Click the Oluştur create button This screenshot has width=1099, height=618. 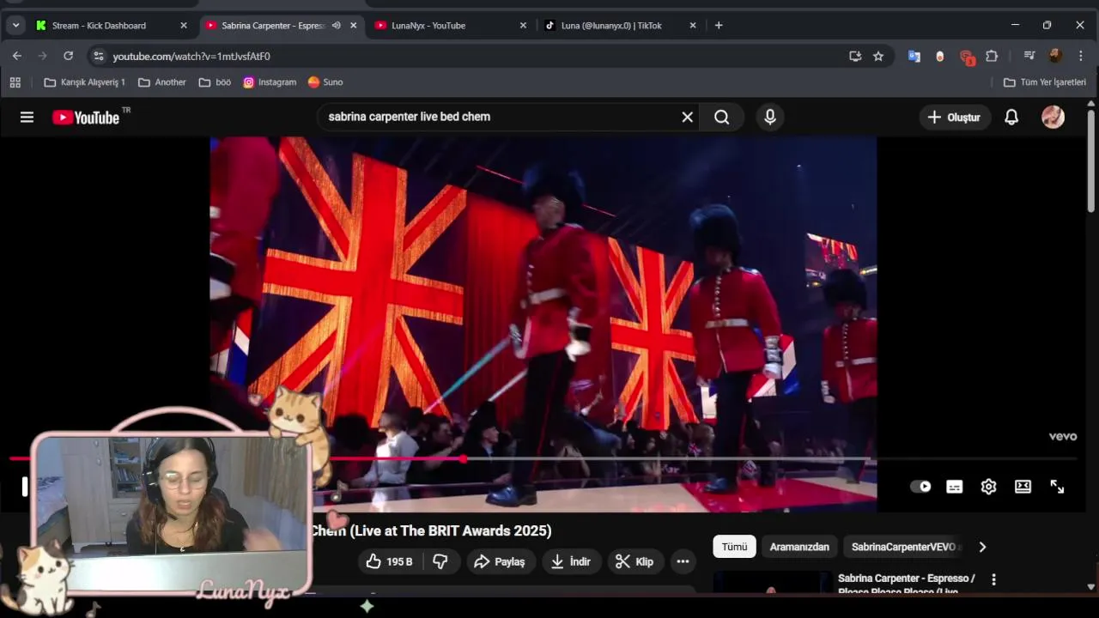(x=954, y=118)
